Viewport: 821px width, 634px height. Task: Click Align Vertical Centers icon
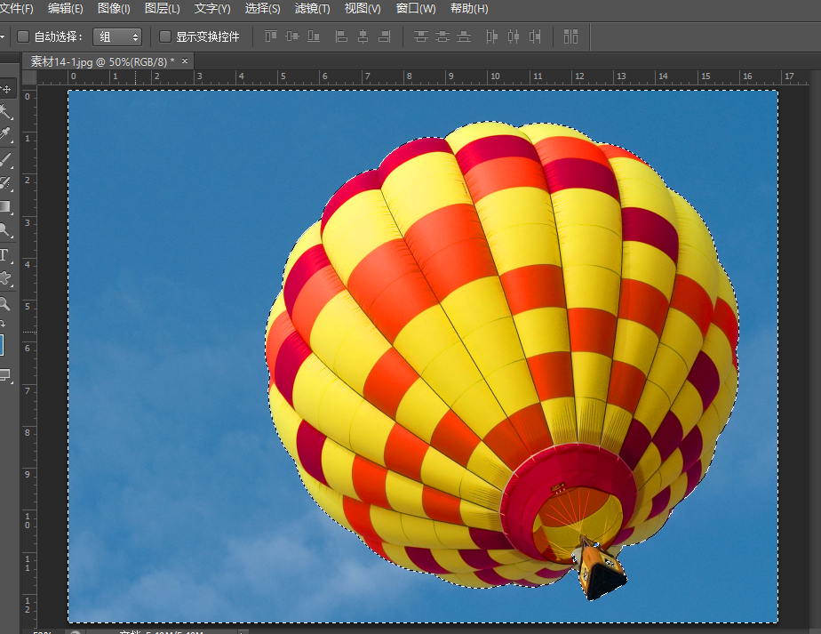click(292, 36)
